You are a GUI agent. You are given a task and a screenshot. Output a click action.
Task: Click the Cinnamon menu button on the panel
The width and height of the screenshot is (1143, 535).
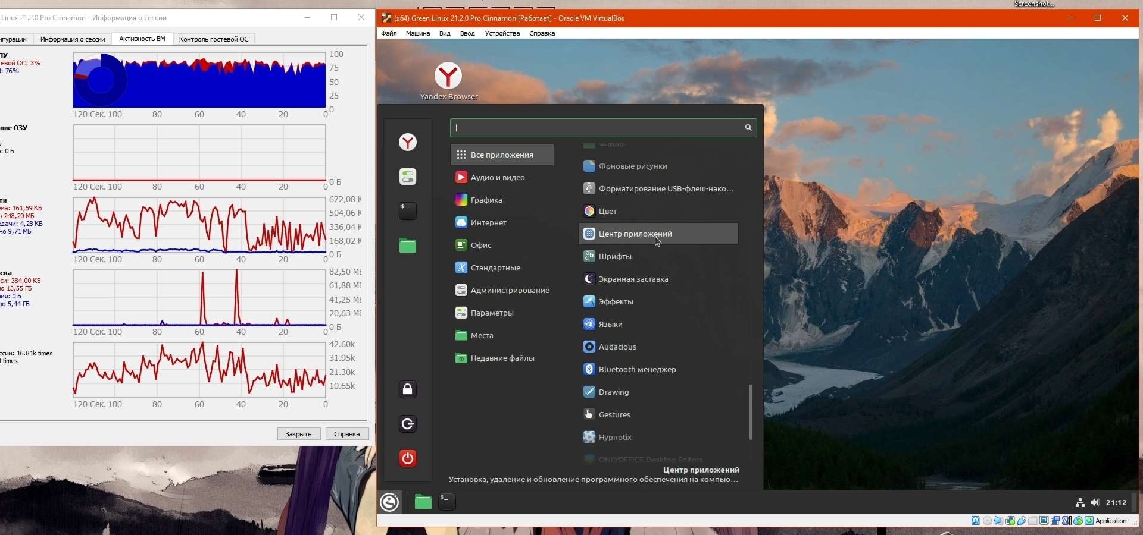(x=390, y=502)
